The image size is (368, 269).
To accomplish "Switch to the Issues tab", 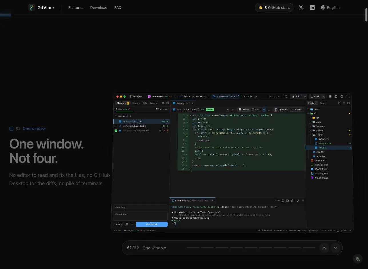I will pos(153,103).
